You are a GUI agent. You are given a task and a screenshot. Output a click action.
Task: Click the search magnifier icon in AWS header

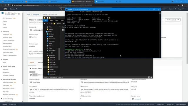61,9
